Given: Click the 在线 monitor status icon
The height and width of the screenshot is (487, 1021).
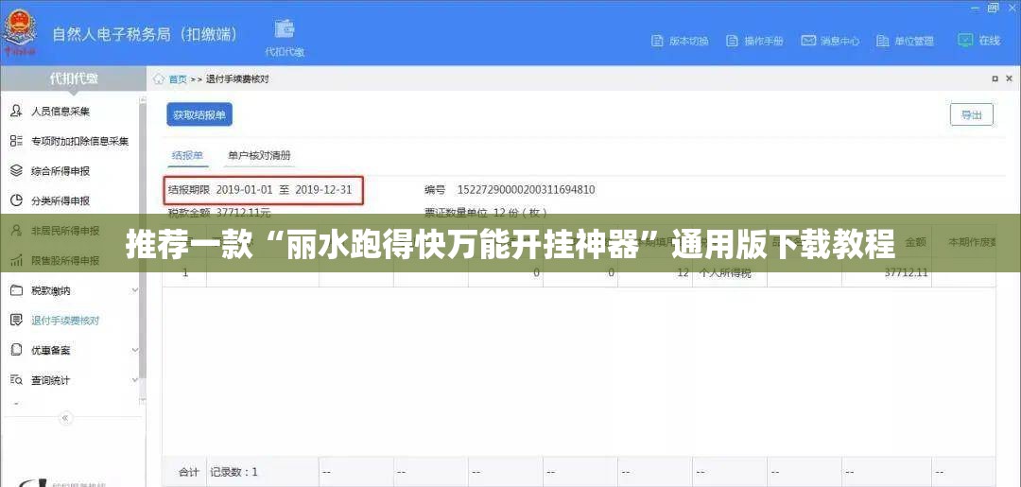Looking at the screenshot, I should (x=965, y=41).
